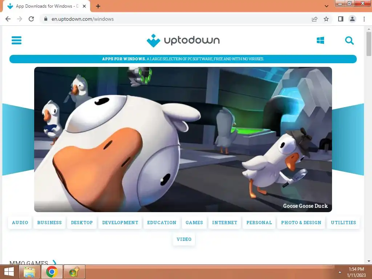372x279 pixels.
Task: View site info via the lock icon
Action: [x=46, y=19]
